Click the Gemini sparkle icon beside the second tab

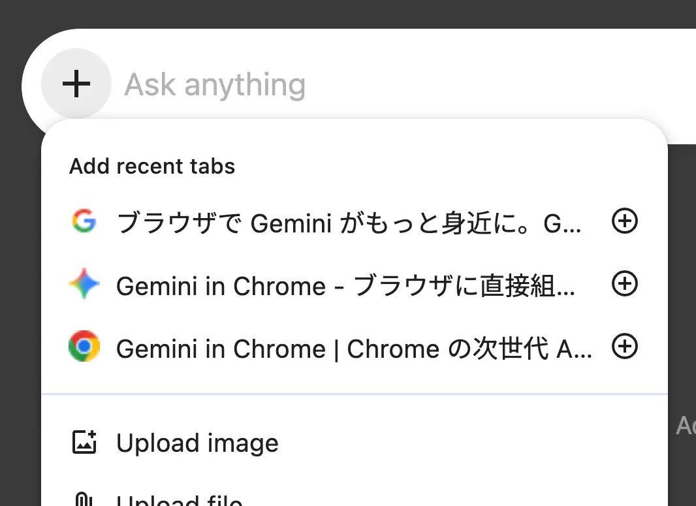84,284
